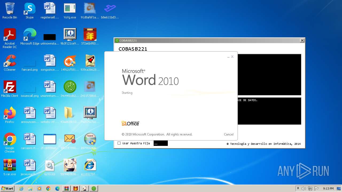
Task: Open the Action Center flag icon
Action: (x=317, y=189)
